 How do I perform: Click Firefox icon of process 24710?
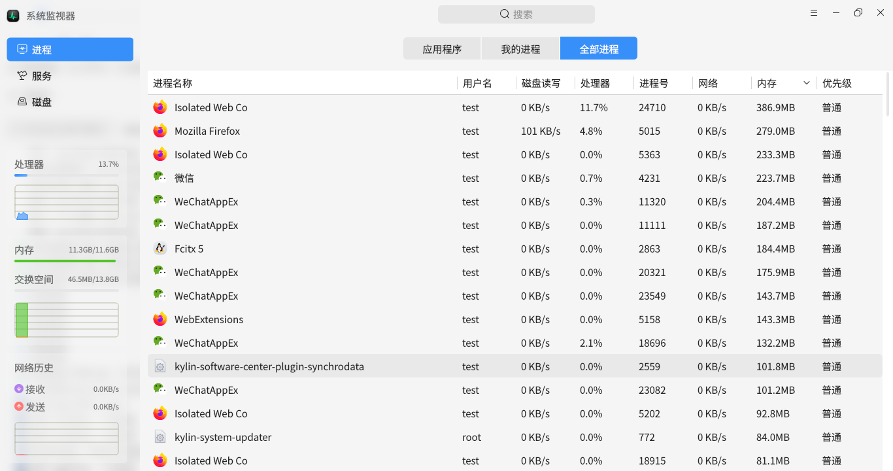tap(160, 107)
